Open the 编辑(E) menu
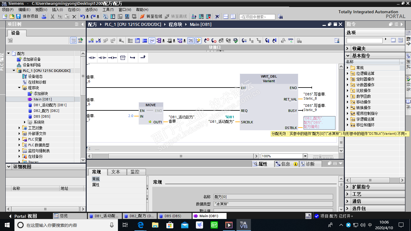Screen dimensions: 411x231 [x=24, y=10]
